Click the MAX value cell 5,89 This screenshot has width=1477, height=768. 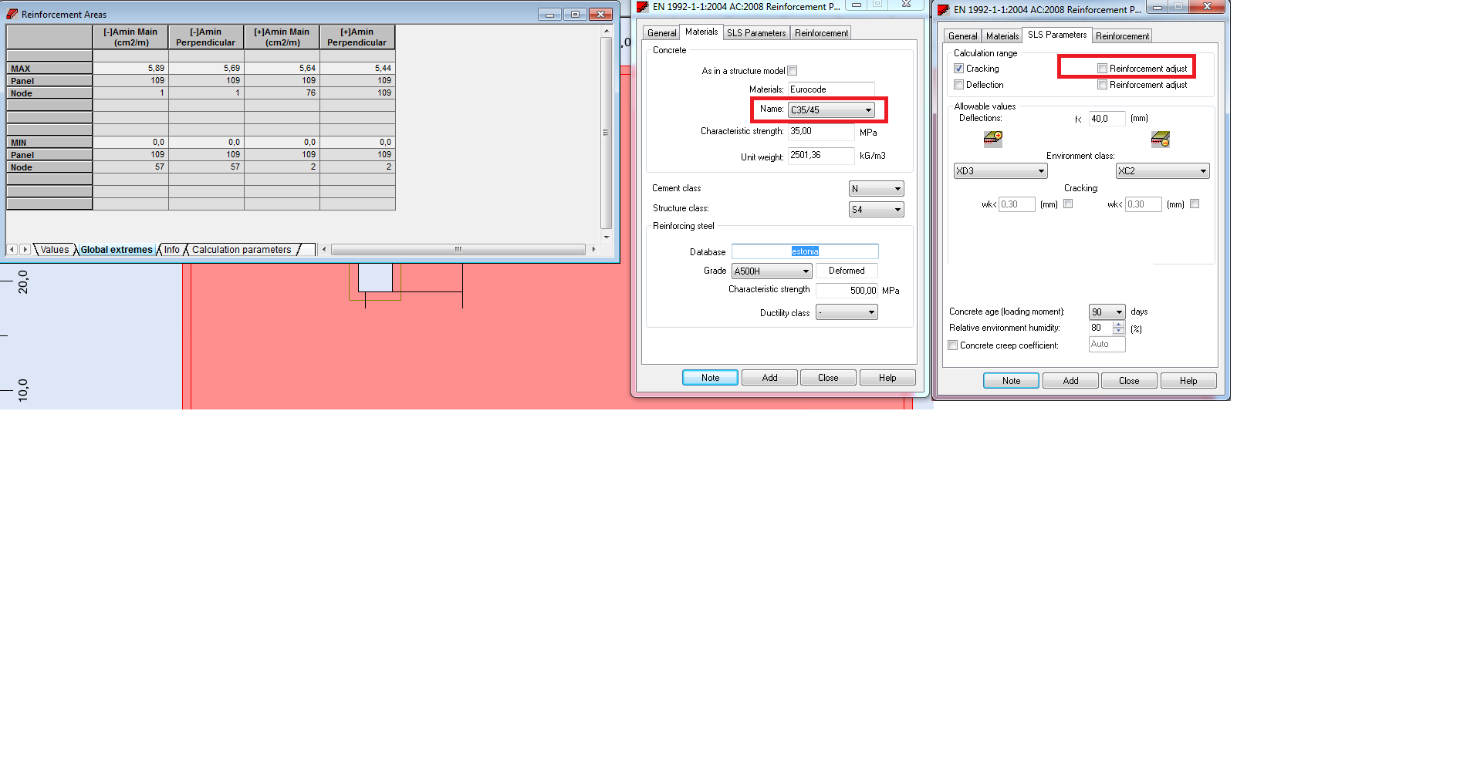click(130, 69)
